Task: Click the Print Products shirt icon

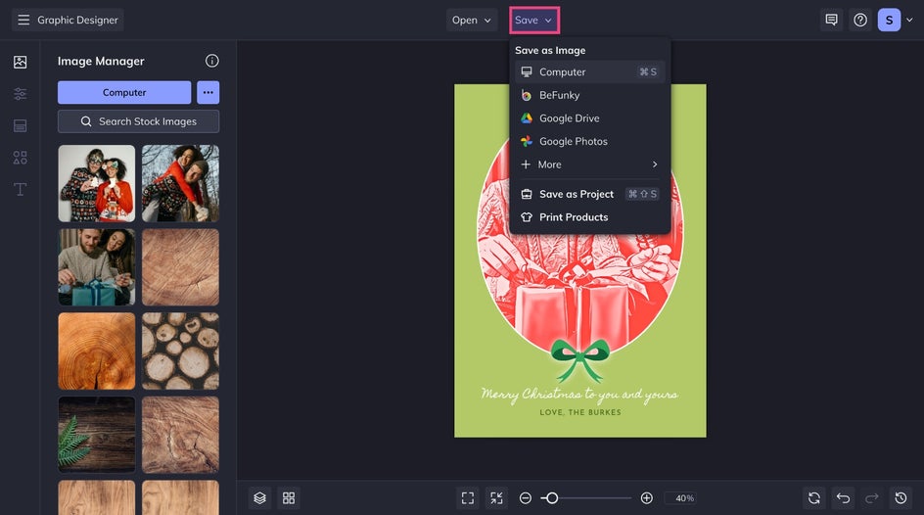Action: [527, 216]
